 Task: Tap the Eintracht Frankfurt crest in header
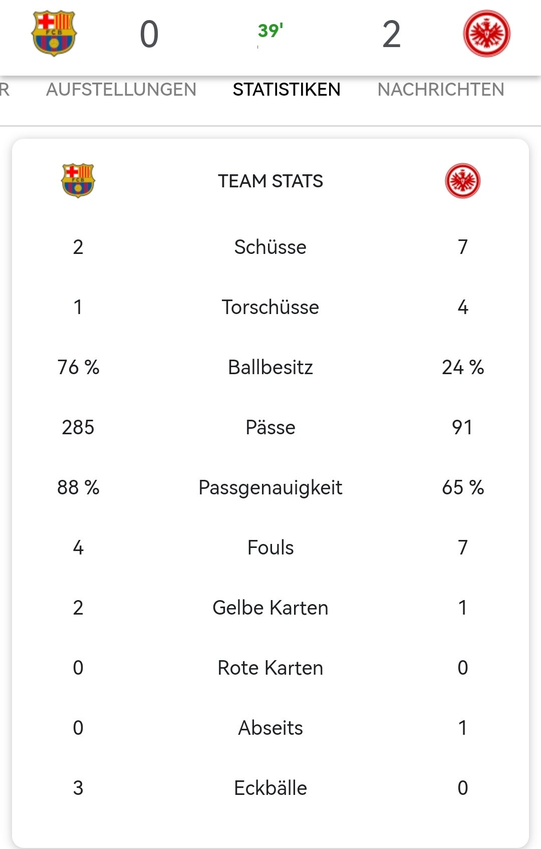click(486, 34)
